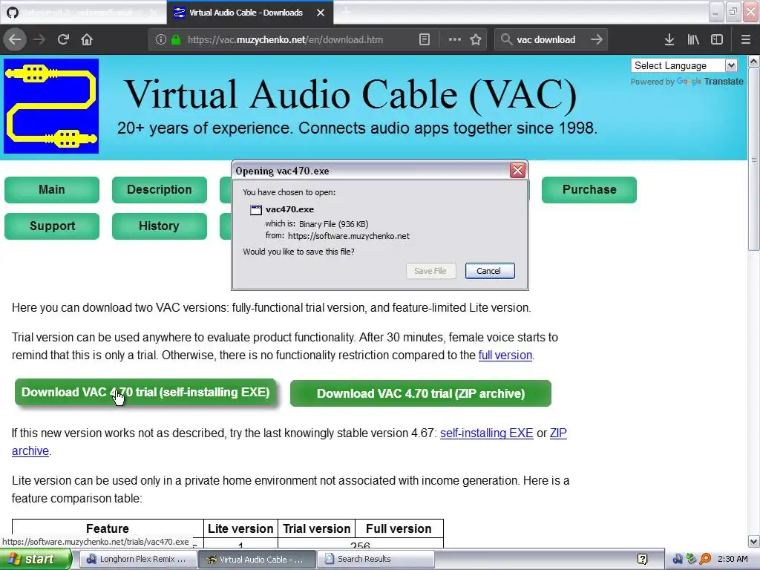The width and height of the screenshot is (760, 570).
Task: Toggle reader view icon in address bar
Action: coord(424,40)
